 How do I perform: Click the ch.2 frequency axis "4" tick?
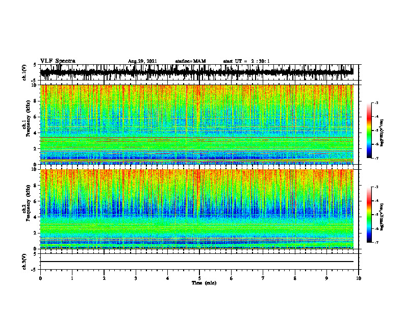tap(36, 217)
